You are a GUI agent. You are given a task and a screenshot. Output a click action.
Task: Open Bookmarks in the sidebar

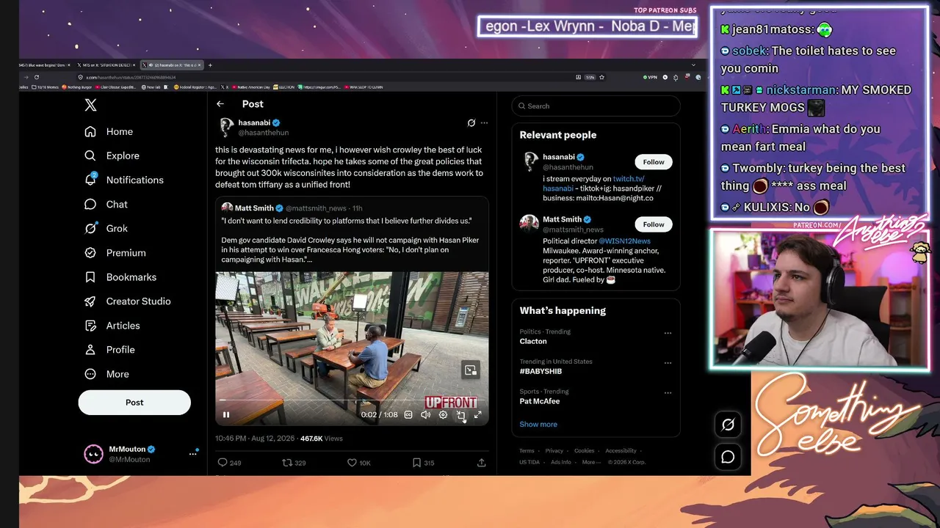click(x=120, y=276)
